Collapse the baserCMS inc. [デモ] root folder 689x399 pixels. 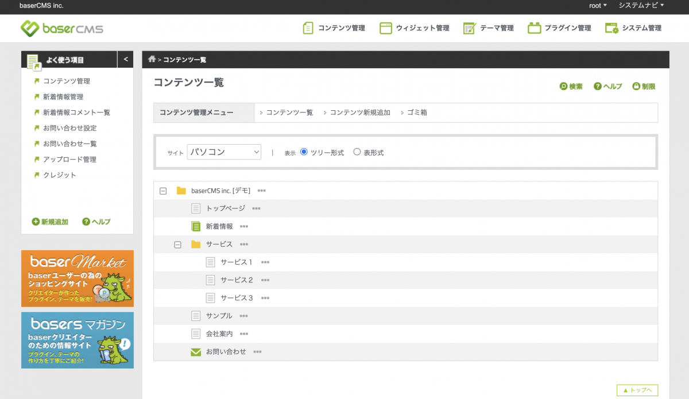click(x=163, y=191)
